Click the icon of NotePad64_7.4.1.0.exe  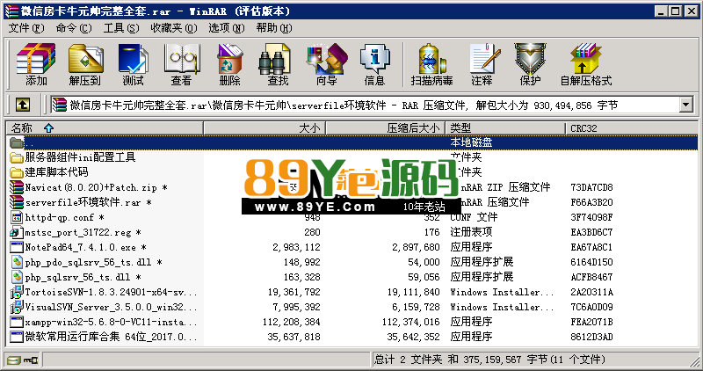17,247
